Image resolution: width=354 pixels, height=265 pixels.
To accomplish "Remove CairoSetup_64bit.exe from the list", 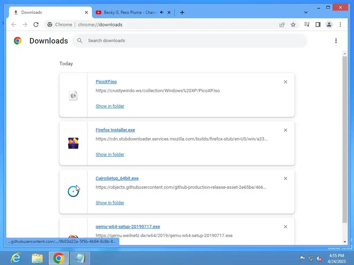I will click(x=285, y=178).
